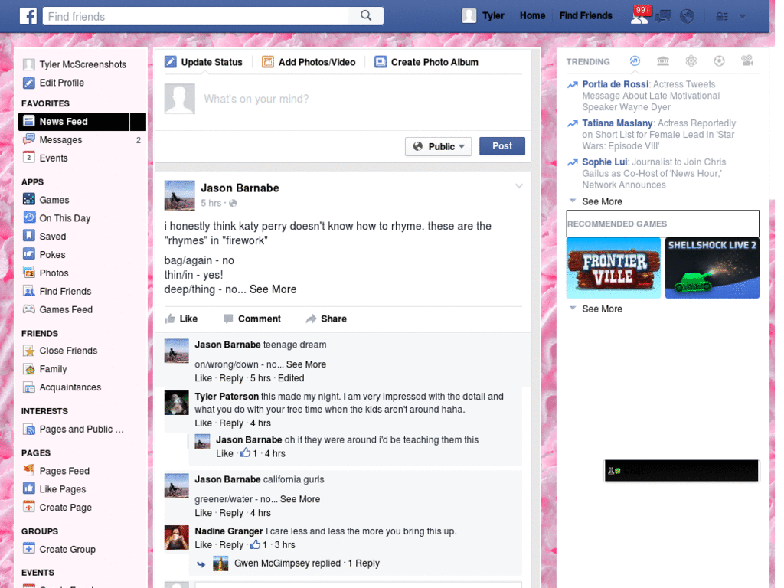
Task: Expand See More in teenage dream comment
Action: click(306, 364)
